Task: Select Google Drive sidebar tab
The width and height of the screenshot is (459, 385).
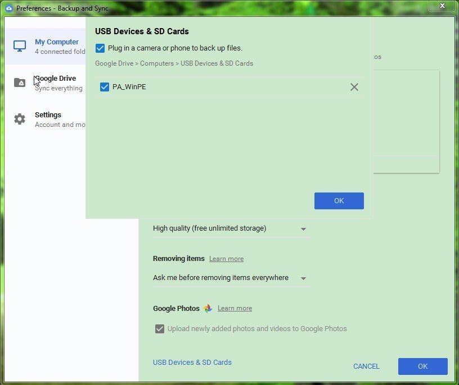Action: [x=45, y=82]
